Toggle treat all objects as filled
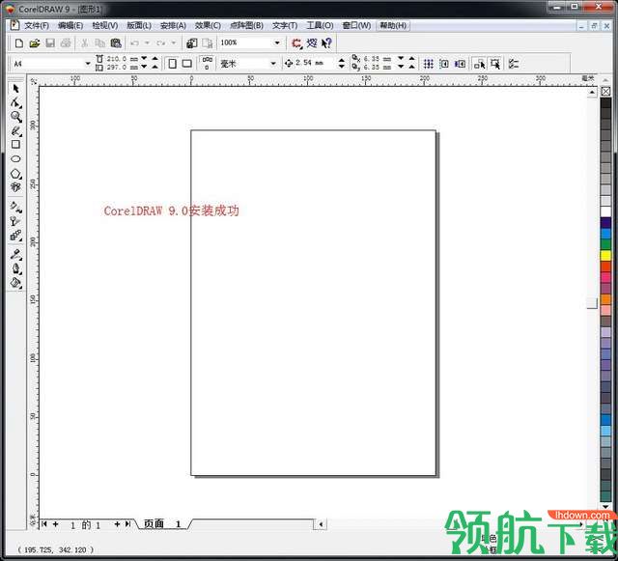Image resolution: width=618 pixels, height=561 pixels. point(495,64)
